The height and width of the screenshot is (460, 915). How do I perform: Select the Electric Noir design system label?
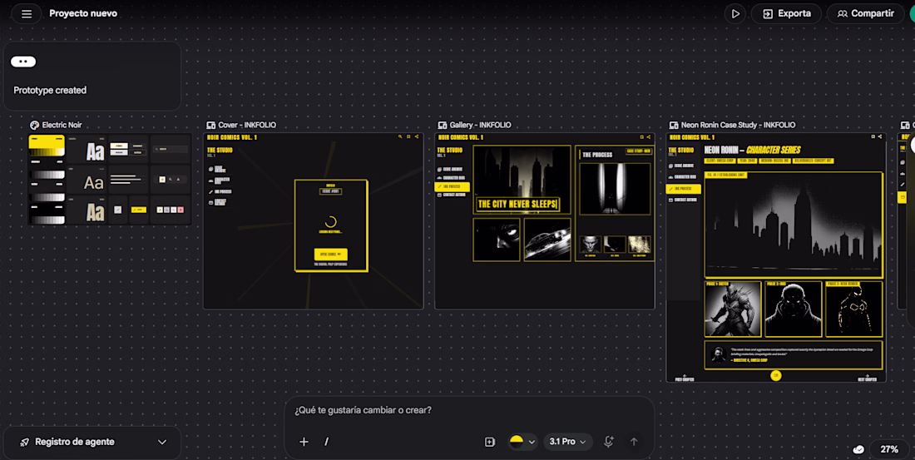coord(62,125)
